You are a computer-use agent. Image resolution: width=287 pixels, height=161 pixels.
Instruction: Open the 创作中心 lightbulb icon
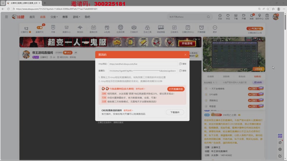click(x=259, y=16)
